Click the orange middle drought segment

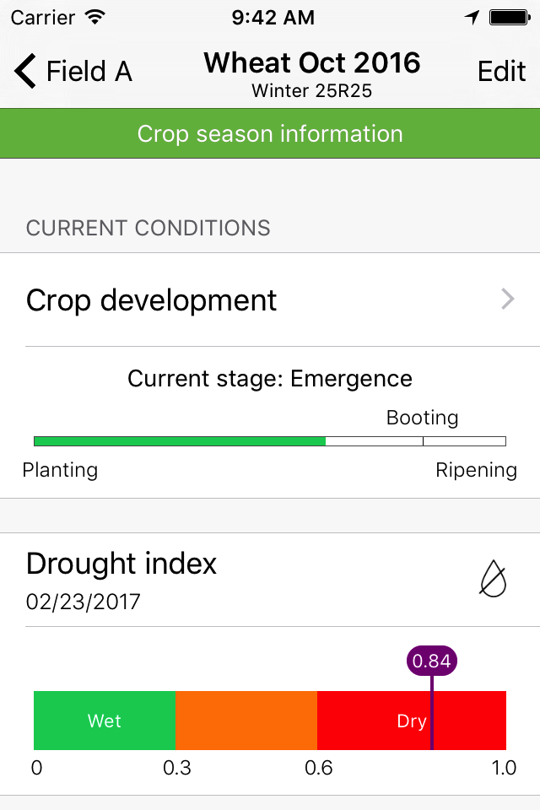[246, 720]
